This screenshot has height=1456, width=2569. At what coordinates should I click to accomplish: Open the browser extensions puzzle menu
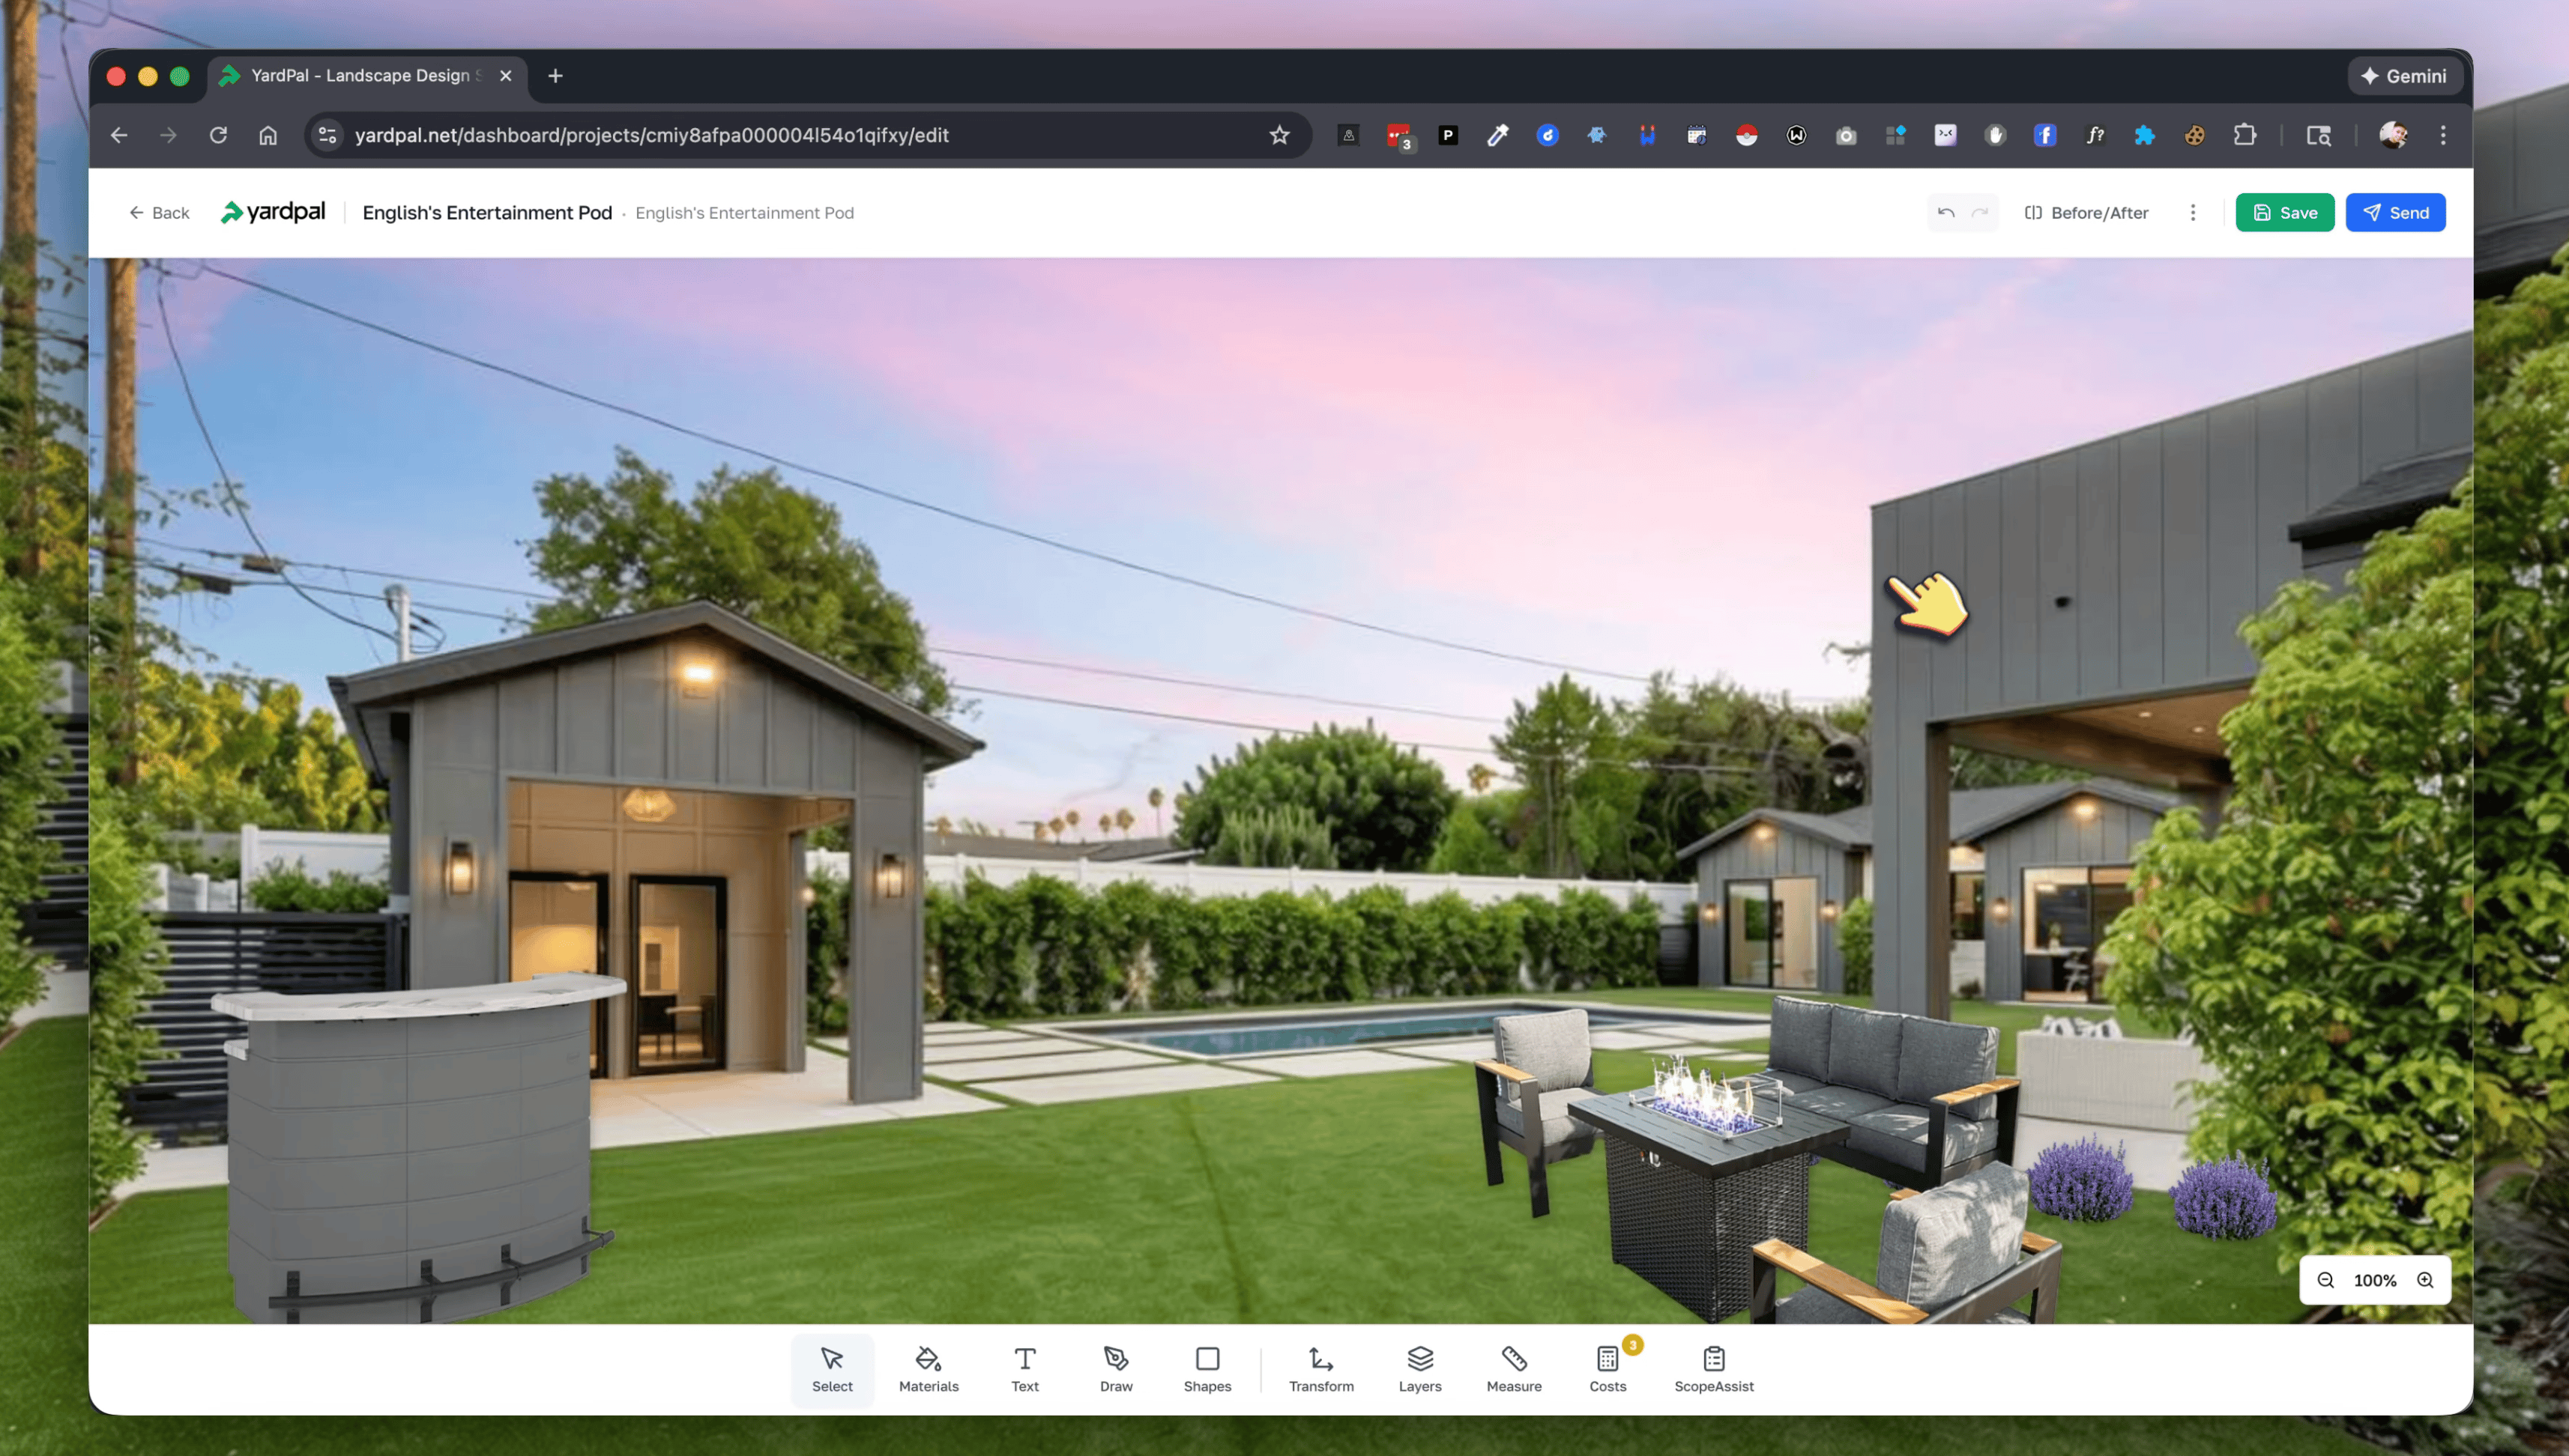pyautogui.click(x=2244, y=135)
